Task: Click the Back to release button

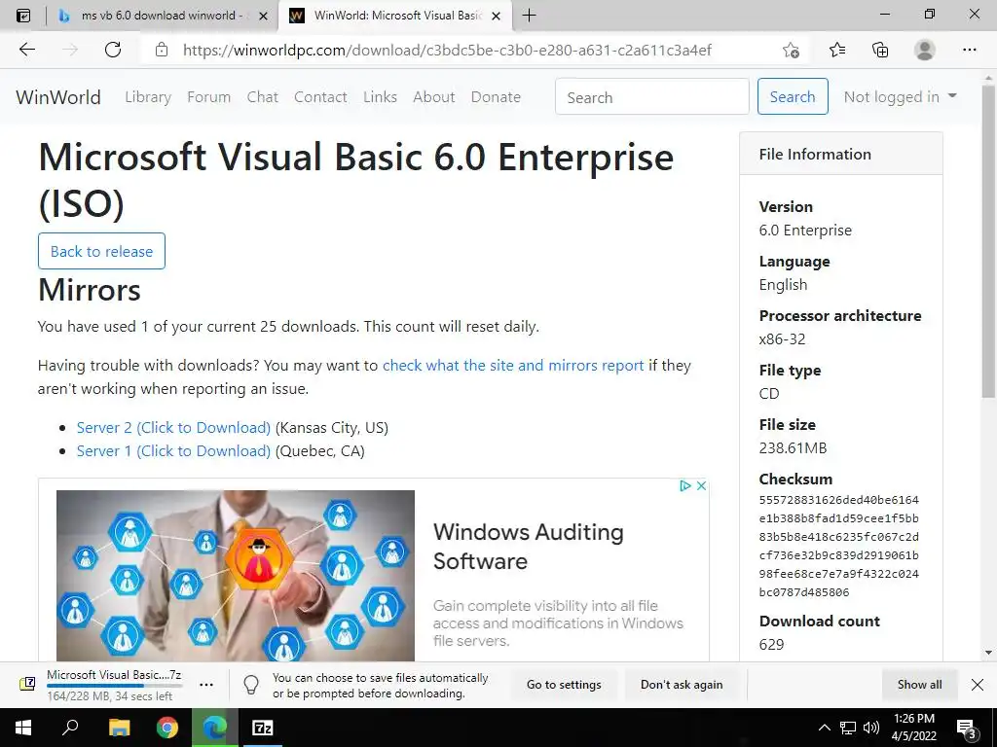Action: [x=101, y=251]
